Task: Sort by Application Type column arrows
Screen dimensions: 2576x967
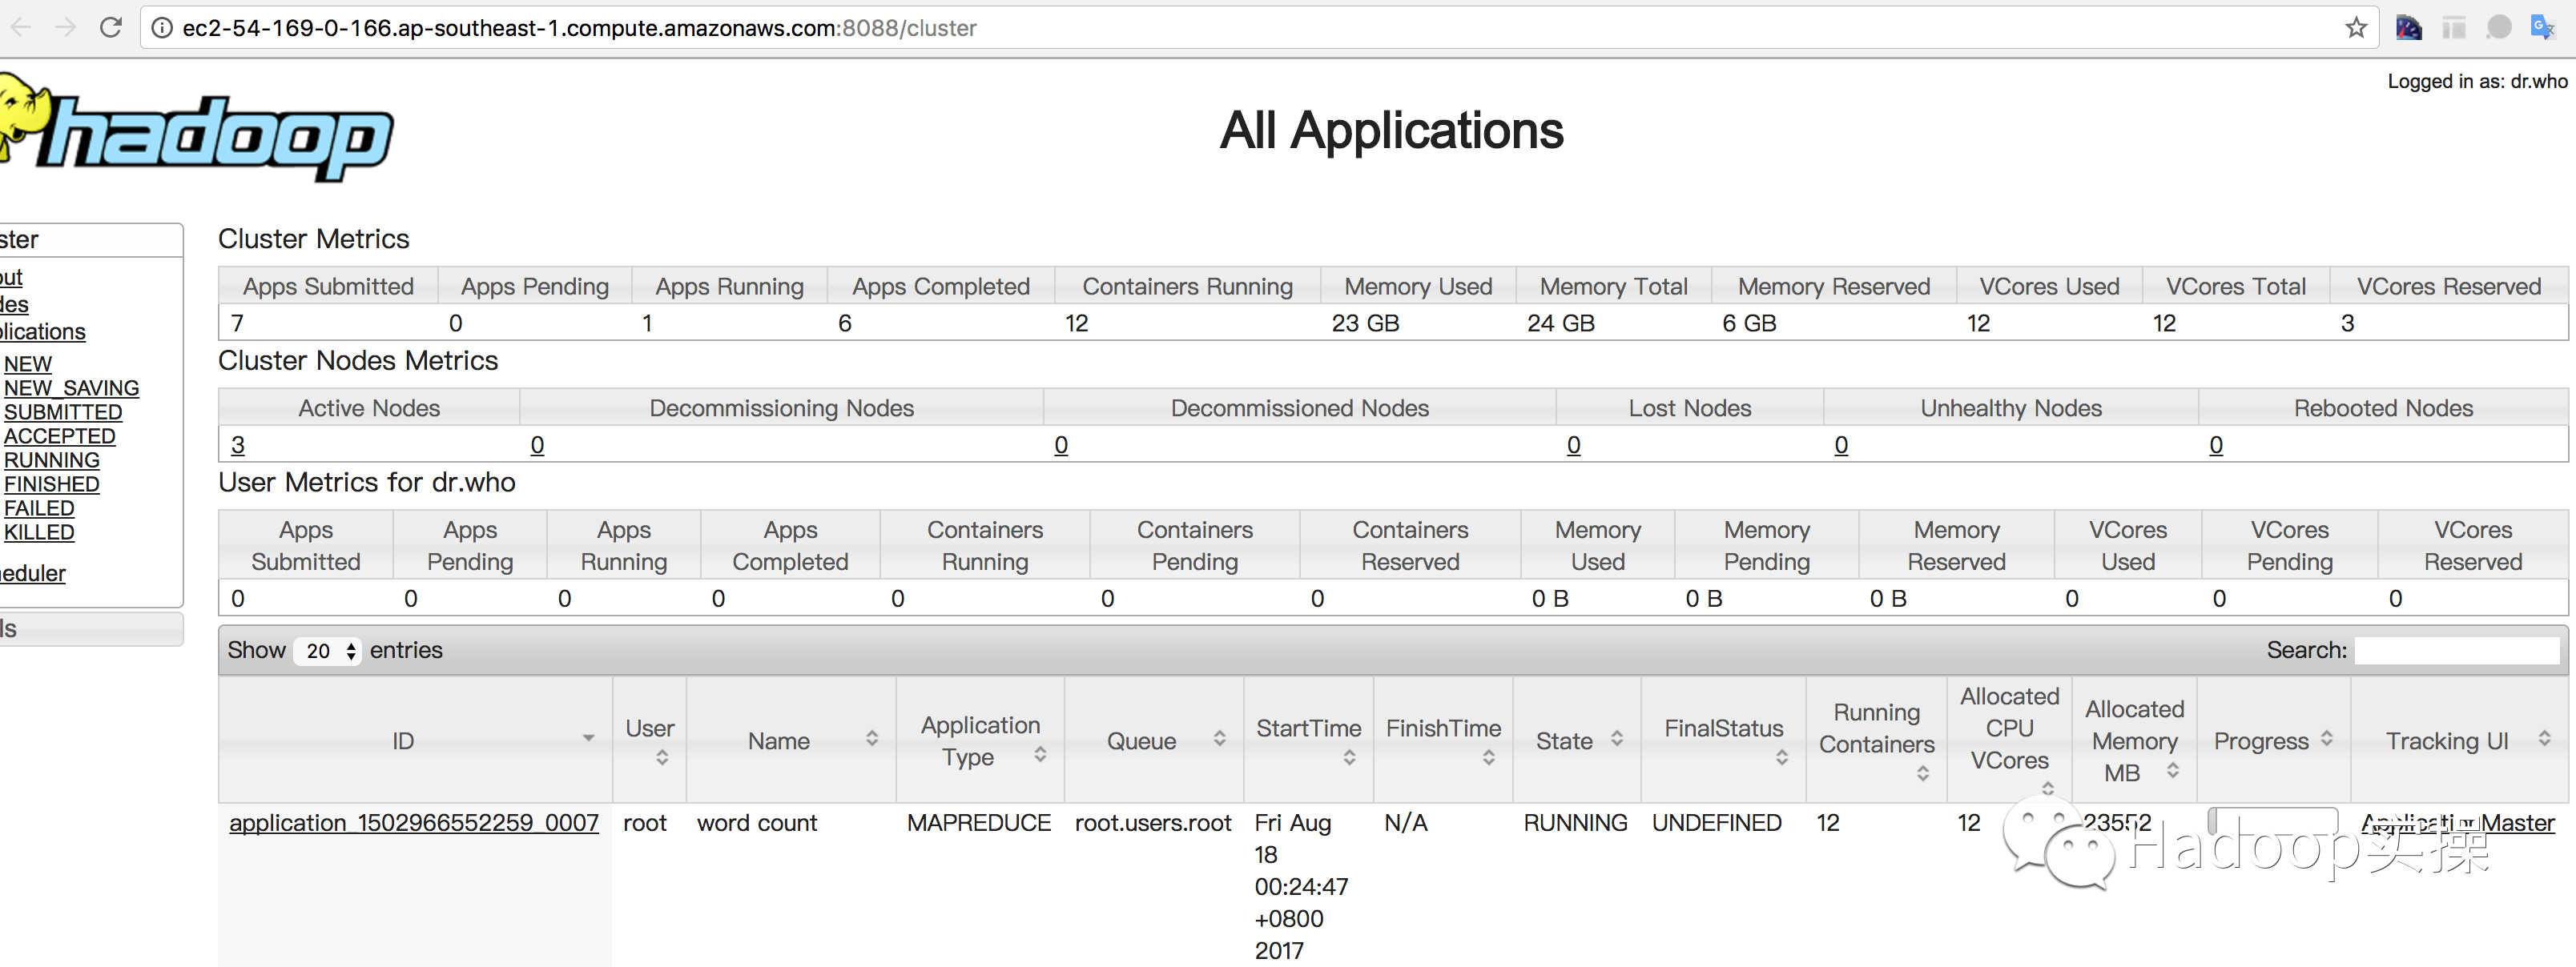Action: coord(1040,755)
